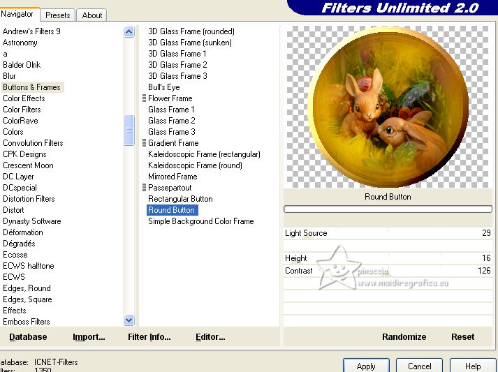Viewport: 498px width, 372px height.
Task: Open the Database button
Action: 28,337
